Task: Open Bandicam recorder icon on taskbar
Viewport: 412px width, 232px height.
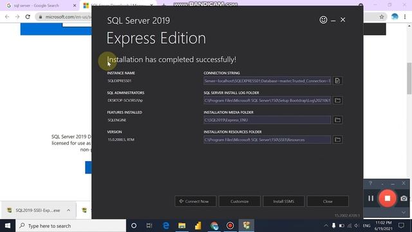Action: 230,226
